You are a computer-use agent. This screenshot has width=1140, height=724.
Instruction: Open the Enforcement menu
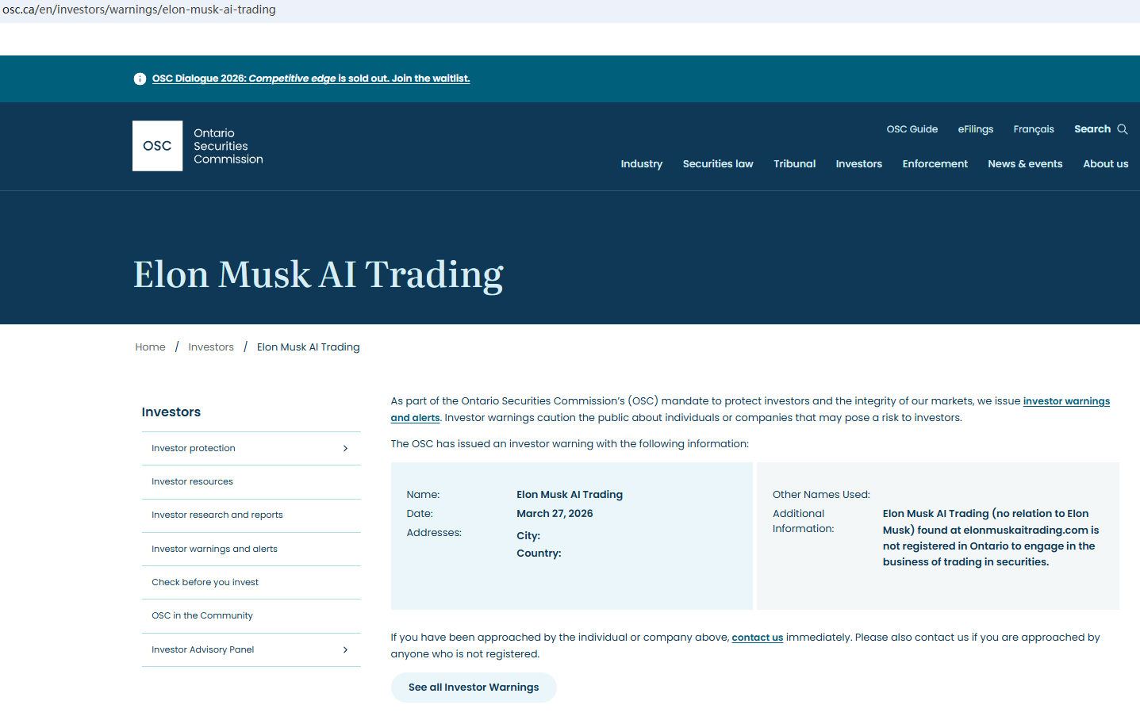(x=935, y=164)
